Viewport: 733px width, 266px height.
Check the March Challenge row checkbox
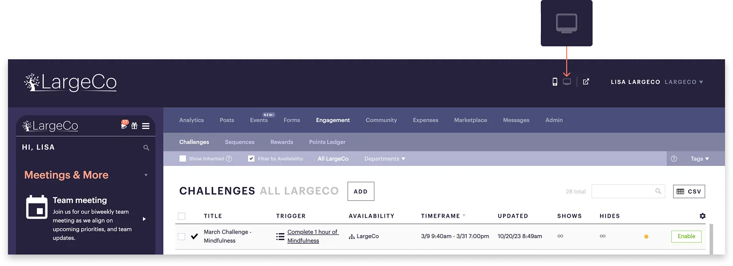coord(182,236)
